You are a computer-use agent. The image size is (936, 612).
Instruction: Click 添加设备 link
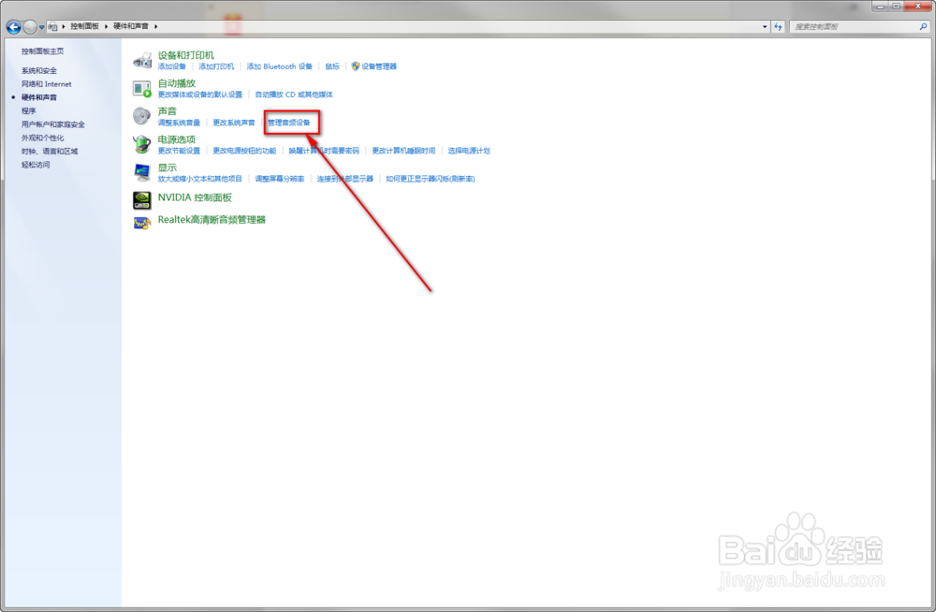pyautogui.click(x=172, y=66)
